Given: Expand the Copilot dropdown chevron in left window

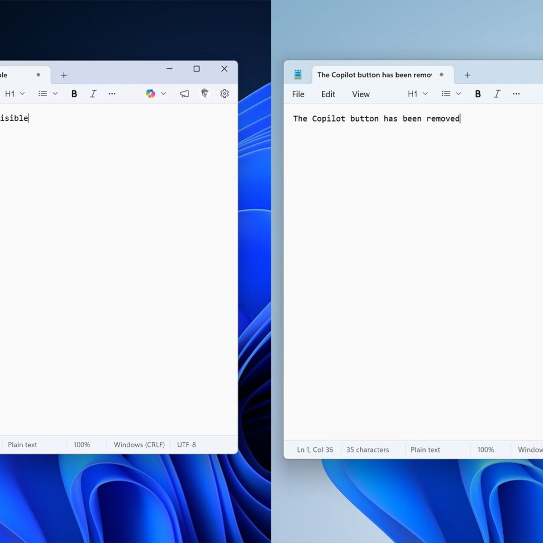Looking at the screenshot, I should pos(163,94).
